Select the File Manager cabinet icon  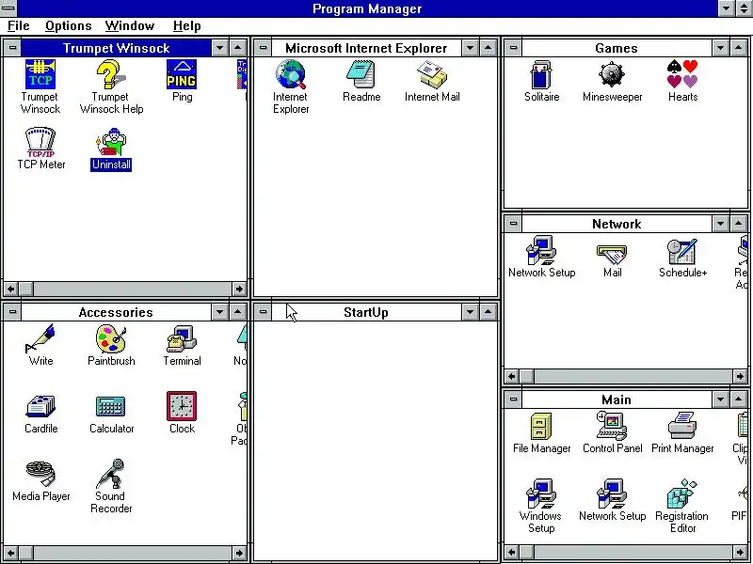pyautogui.click(x=541, y=426)
